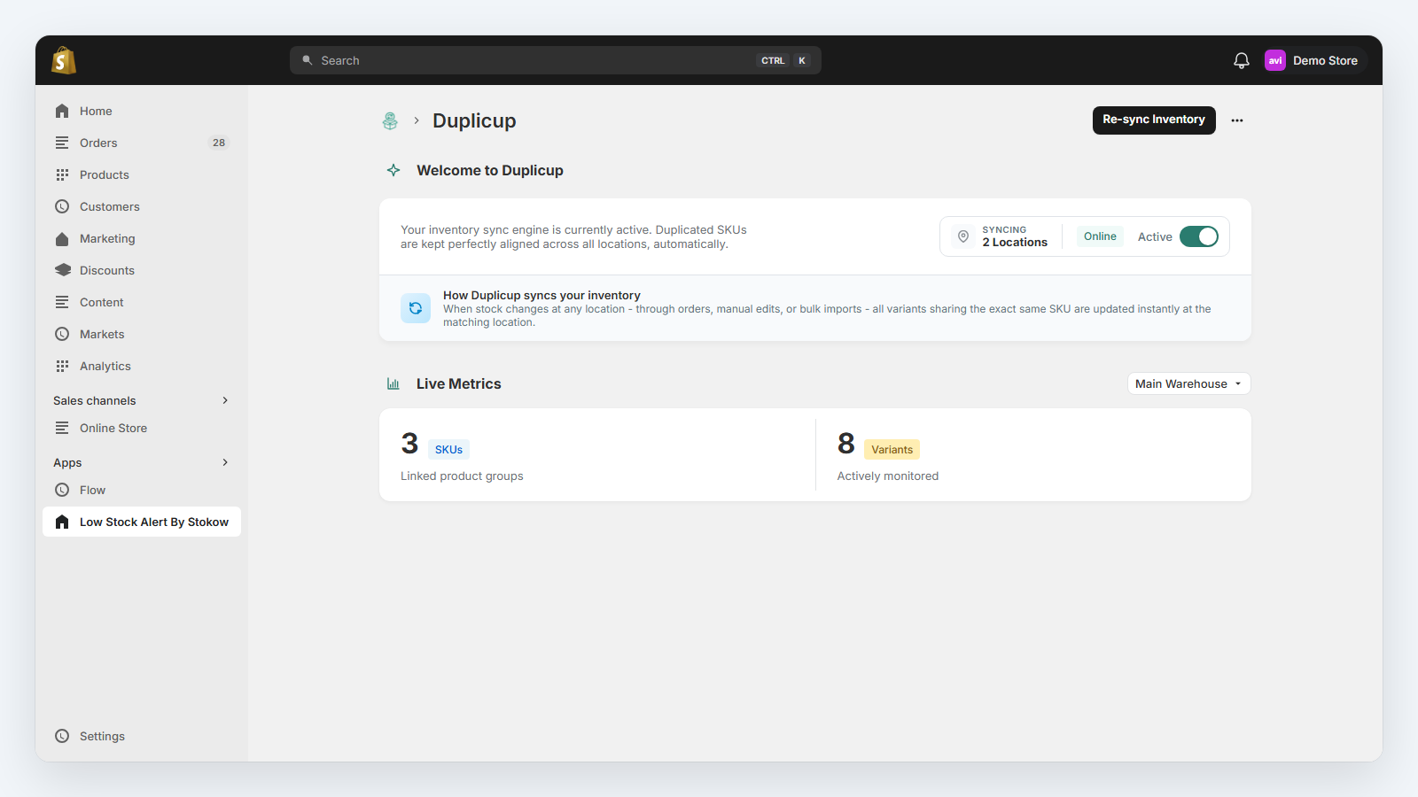Click the blue sync arrows icon
The width and height of the screenshot is (1418, 797).
416,308
